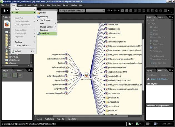Viewport: 175px width, 127px height.
Task: Open the Options dropdown in Manage Styles
Action: pos(166,75)
